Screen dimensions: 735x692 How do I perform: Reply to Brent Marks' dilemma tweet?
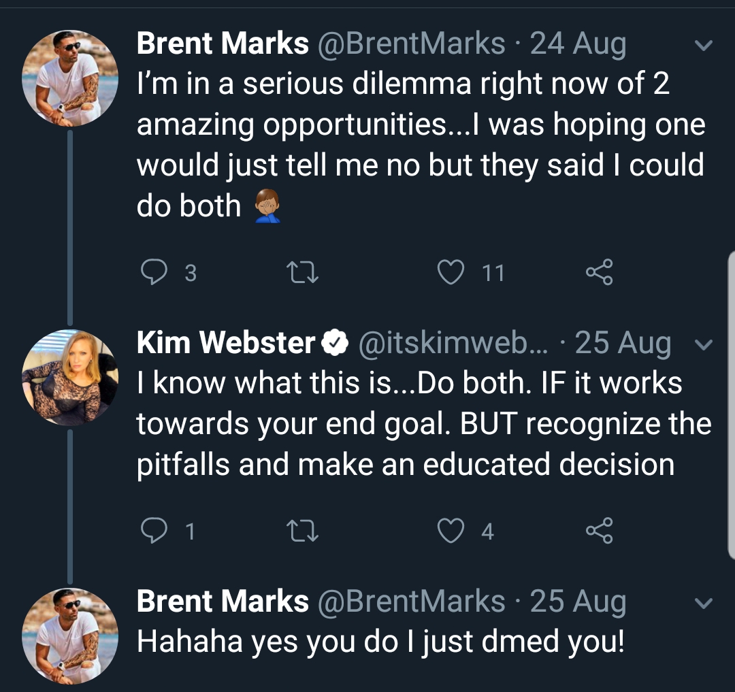tap(154, 271)
